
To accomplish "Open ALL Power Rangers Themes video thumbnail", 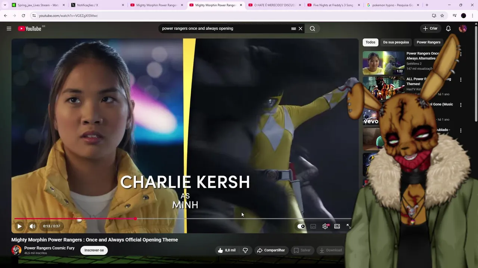I will click(x=384, y=88).
